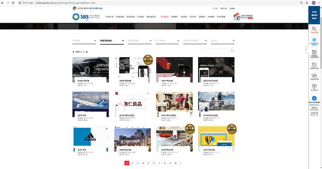
Task: Go to pagination page 2
Action: point(132,163)
